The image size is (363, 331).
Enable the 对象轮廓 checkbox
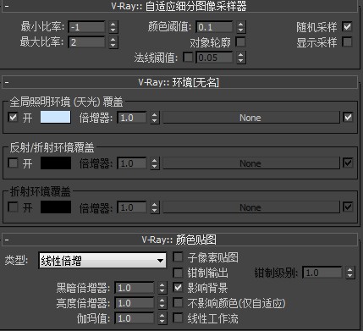[x=240, y=41]
